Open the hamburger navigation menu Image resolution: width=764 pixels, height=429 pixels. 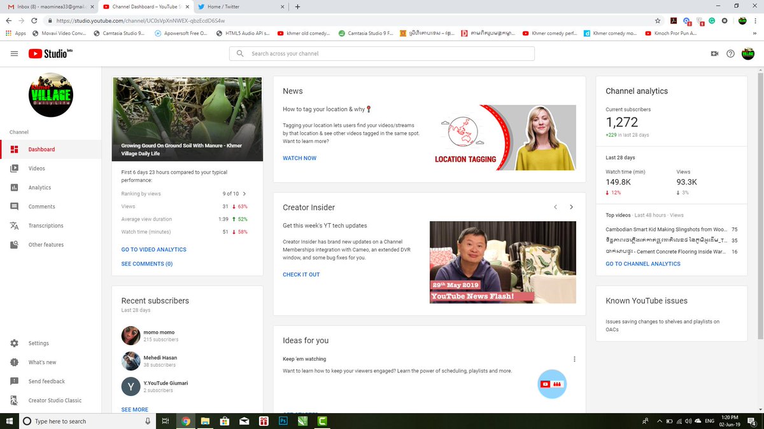[x=14, y=54]
